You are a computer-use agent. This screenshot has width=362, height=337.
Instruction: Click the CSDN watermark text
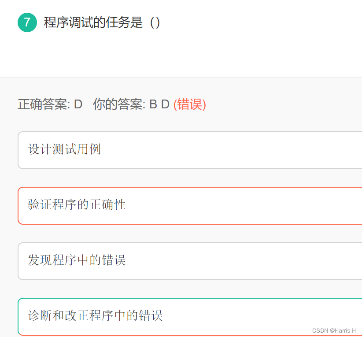pos(320,330)
